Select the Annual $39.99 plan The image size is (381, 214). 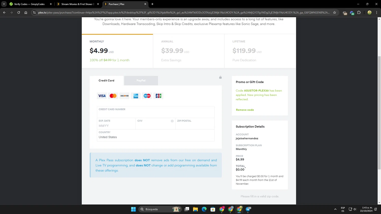189,51
